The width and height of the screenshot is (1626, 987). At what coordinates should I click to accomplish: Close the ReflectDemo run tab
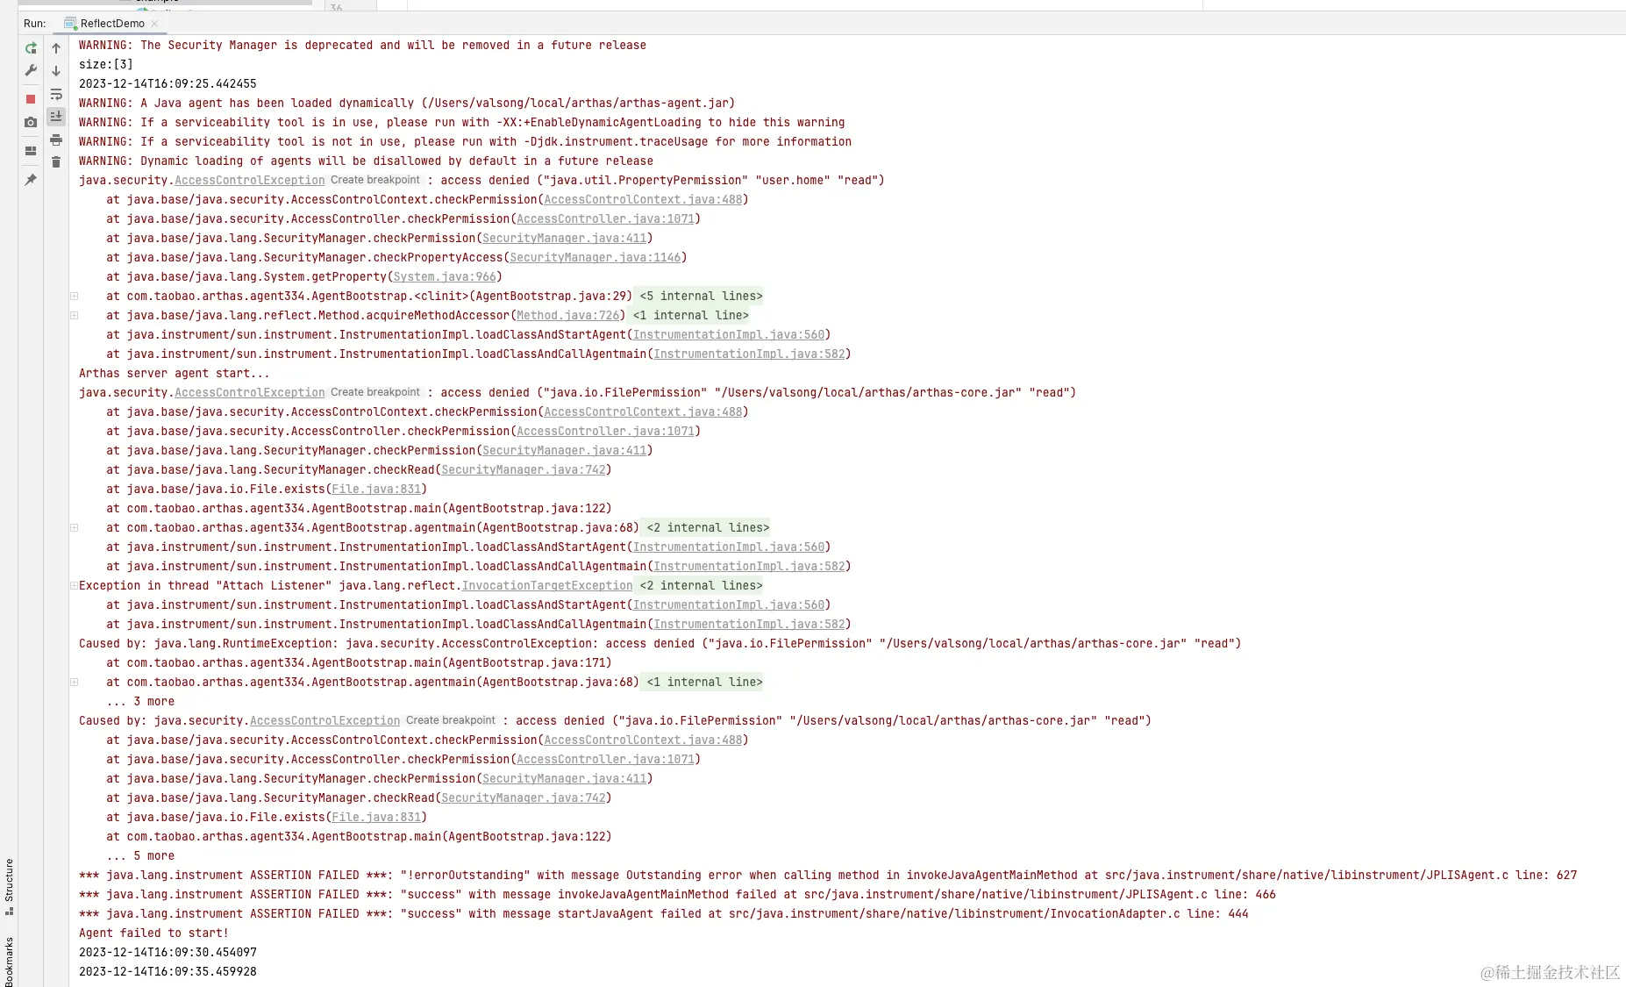(x=154, y=24)
